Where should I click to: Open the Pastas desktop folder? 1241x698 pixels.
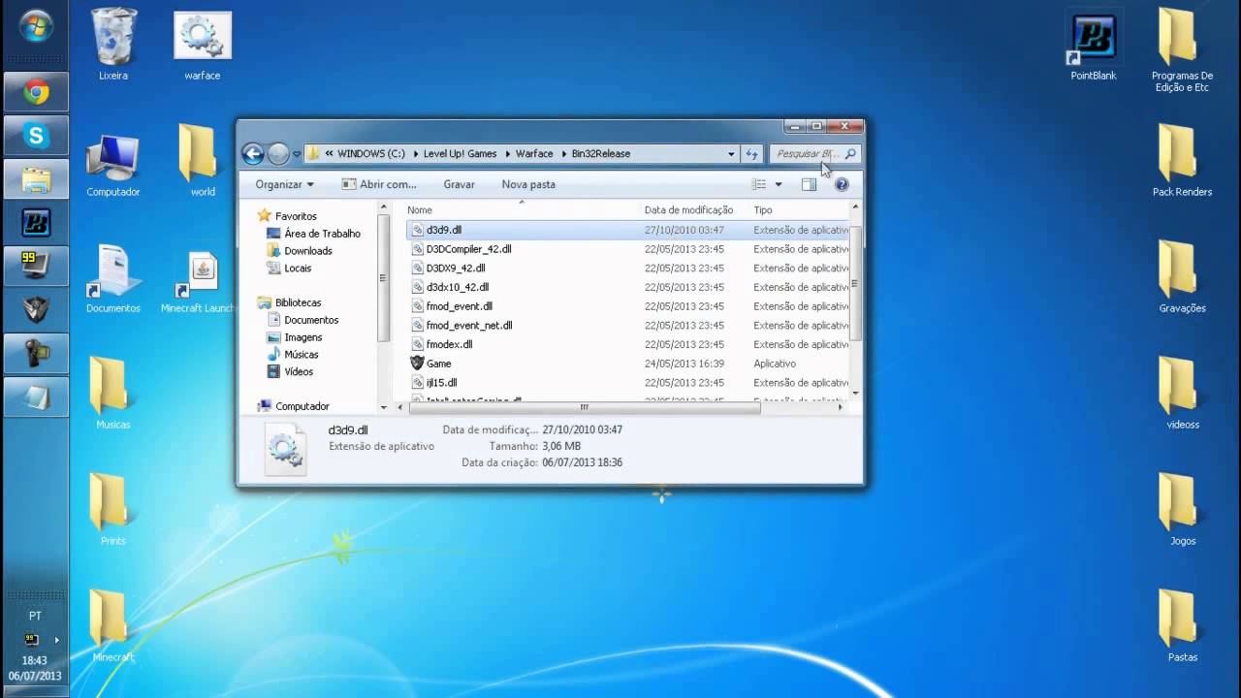point(1182,625)
